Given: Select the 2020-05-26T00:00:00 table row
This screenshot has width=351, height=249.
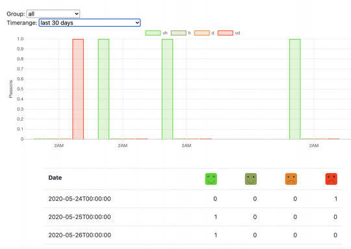Looking at the screenshot, I should tap(193, 235).
